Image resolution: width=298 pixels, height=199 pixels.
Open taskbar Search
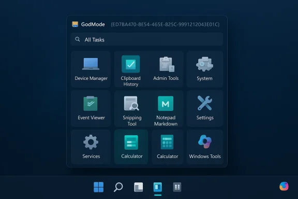(118, 187)
